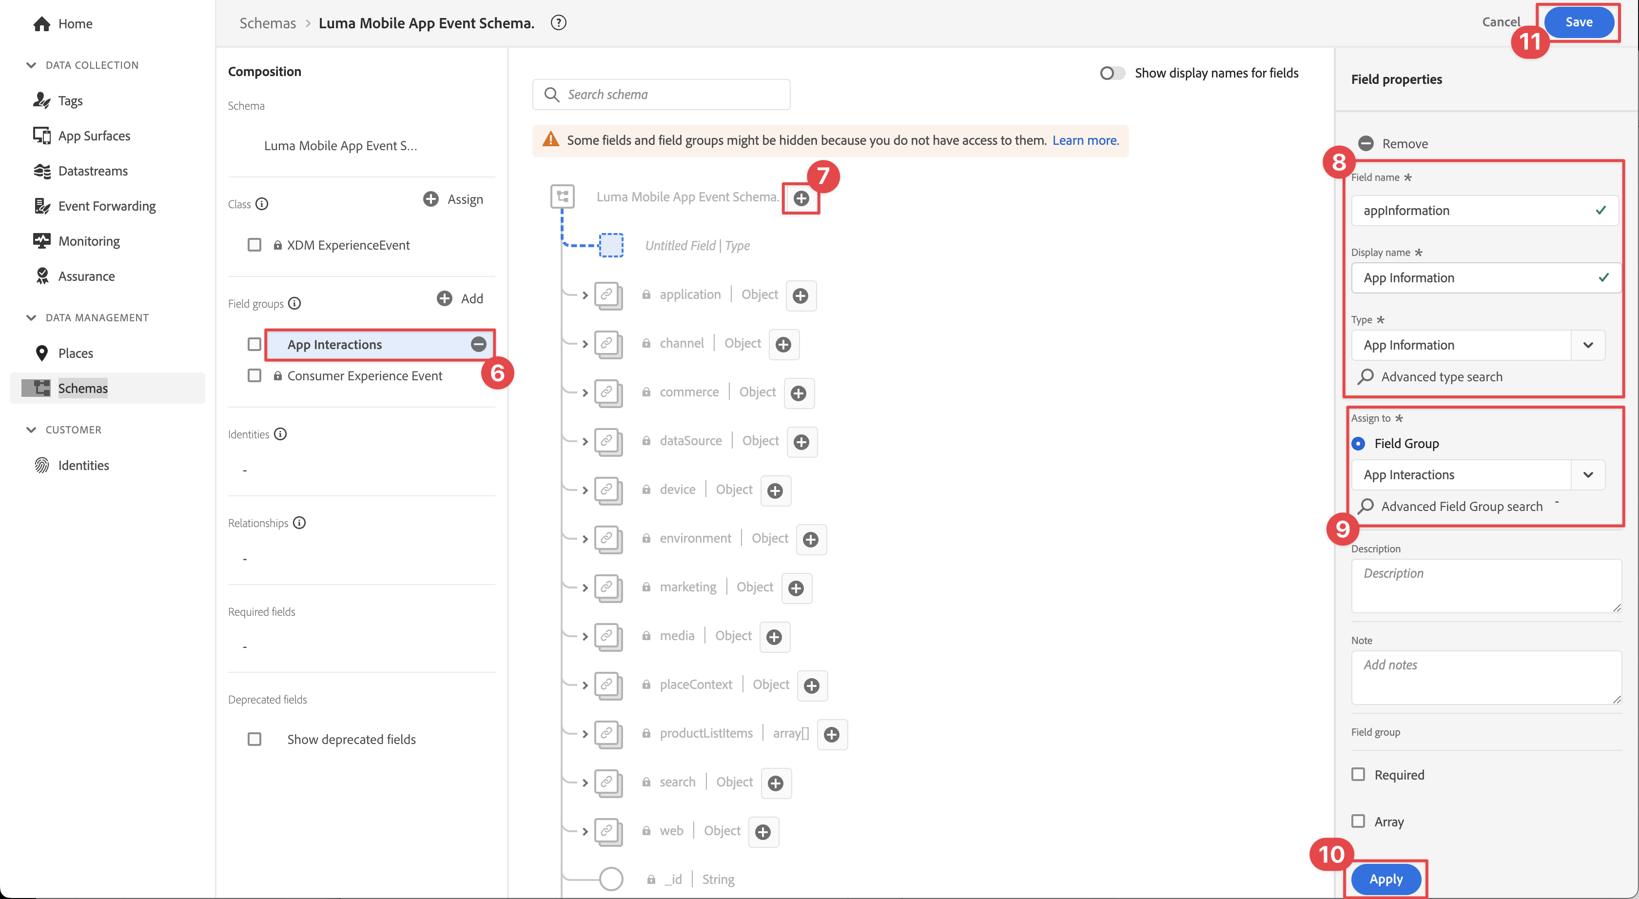Screen dimensions: 1639x899
Task: Open Datastreams in the sidebar
Action: pyautogui.click(x=93, y=171)
